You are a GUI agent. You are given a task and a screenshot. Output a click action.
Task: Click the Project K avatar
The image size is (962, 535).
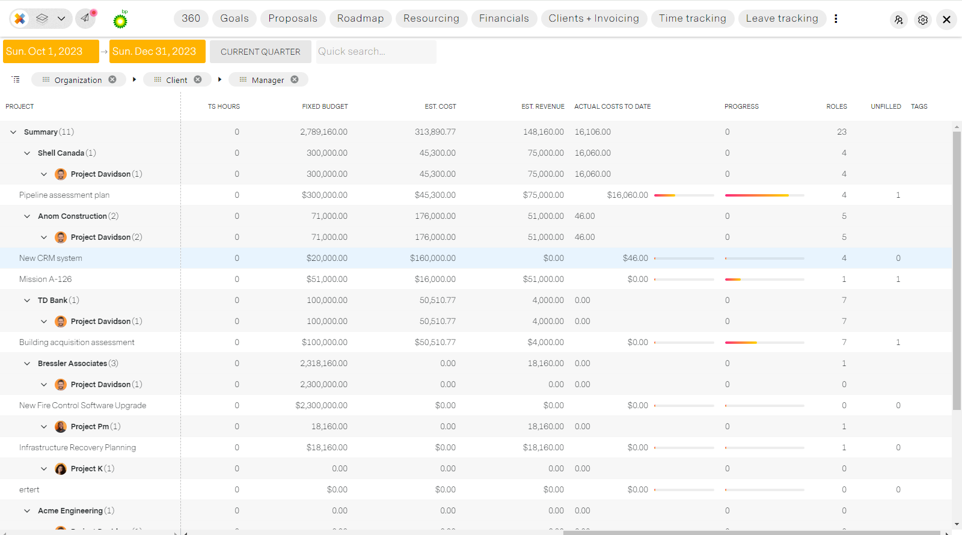[x=61, y=469]
